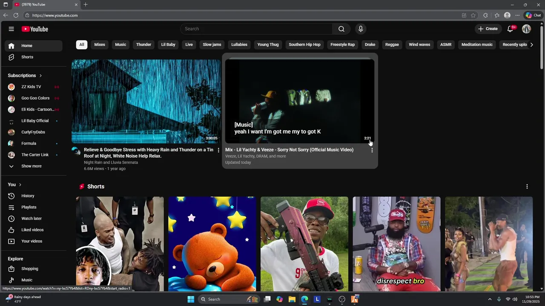
Task: Open Goo Goo Colors channel subscription
Action: click(34, 98)
